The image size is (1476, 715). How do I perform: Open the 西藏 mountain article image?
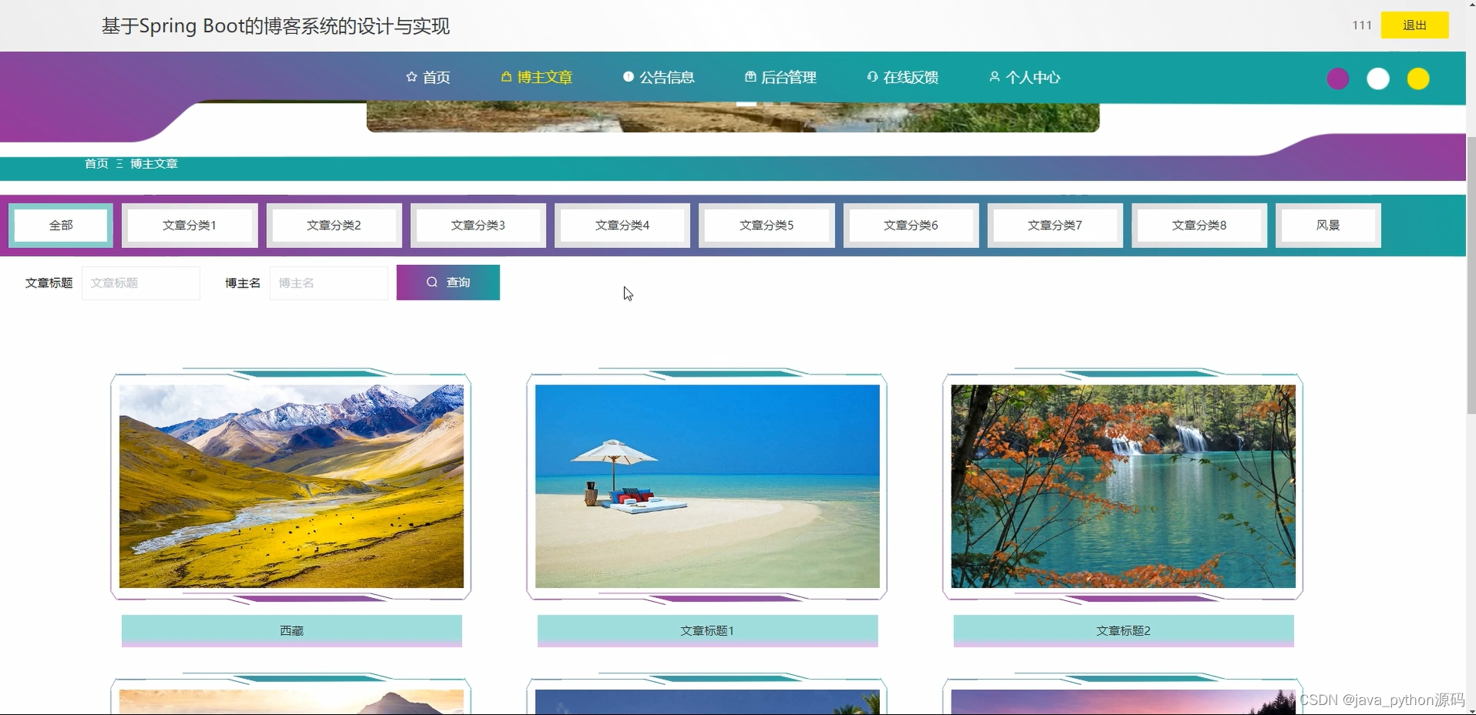(291, 486)
